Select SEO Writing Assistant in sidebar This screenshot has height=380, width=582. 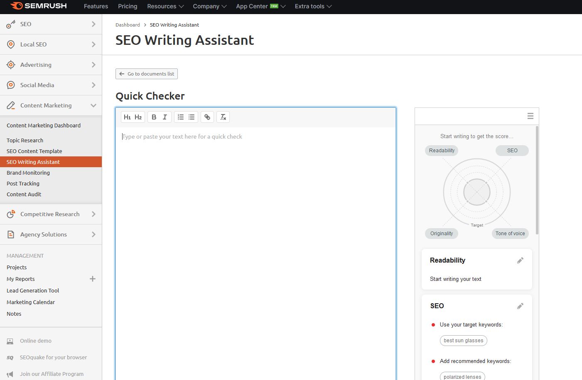tap(51, 162)
